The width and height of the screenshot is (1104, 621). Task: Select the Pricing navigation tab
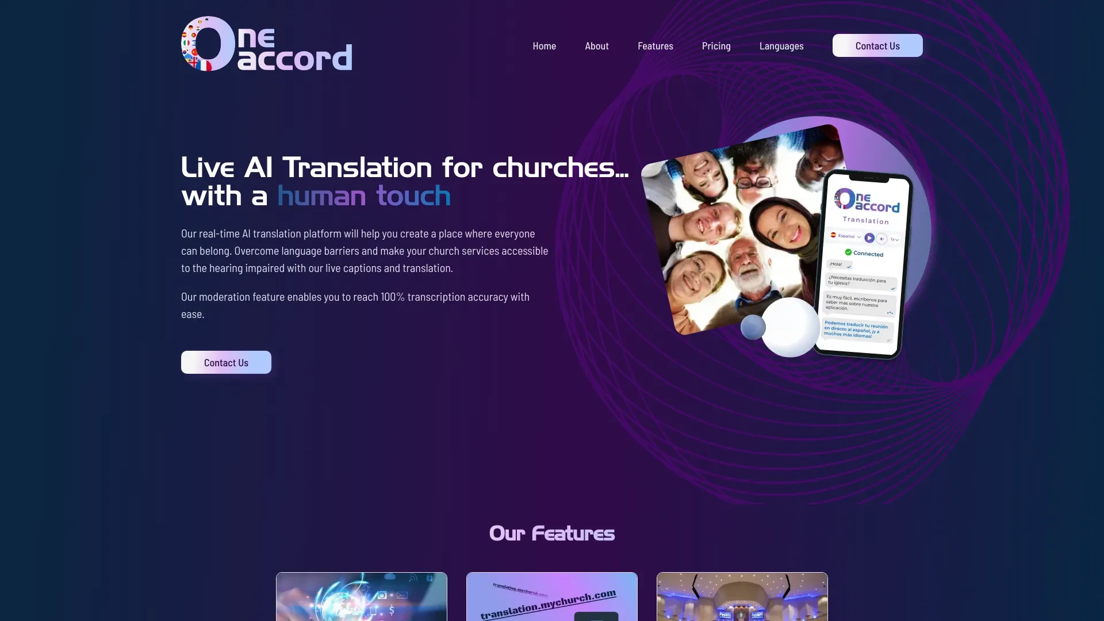pos(716,45)
